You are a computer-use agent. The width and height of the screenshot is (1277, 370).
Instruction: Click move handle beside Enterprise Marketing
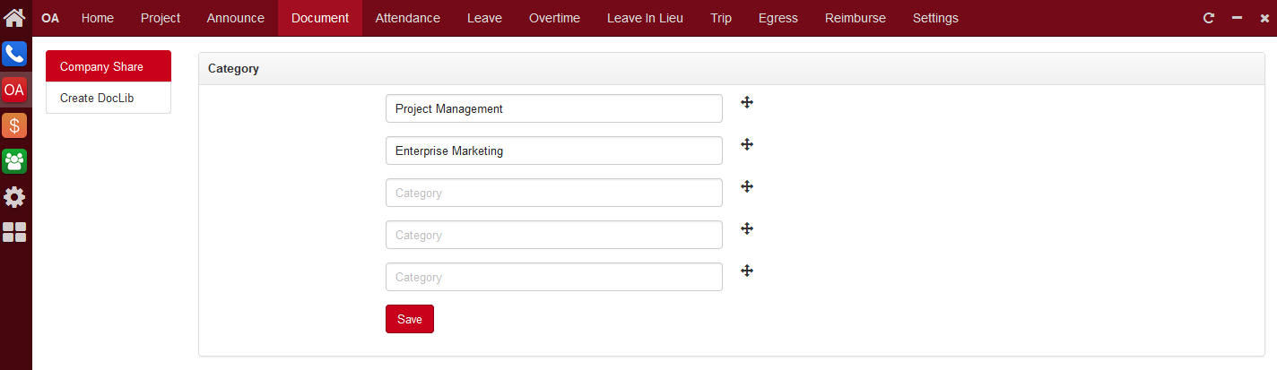[747, 144]
